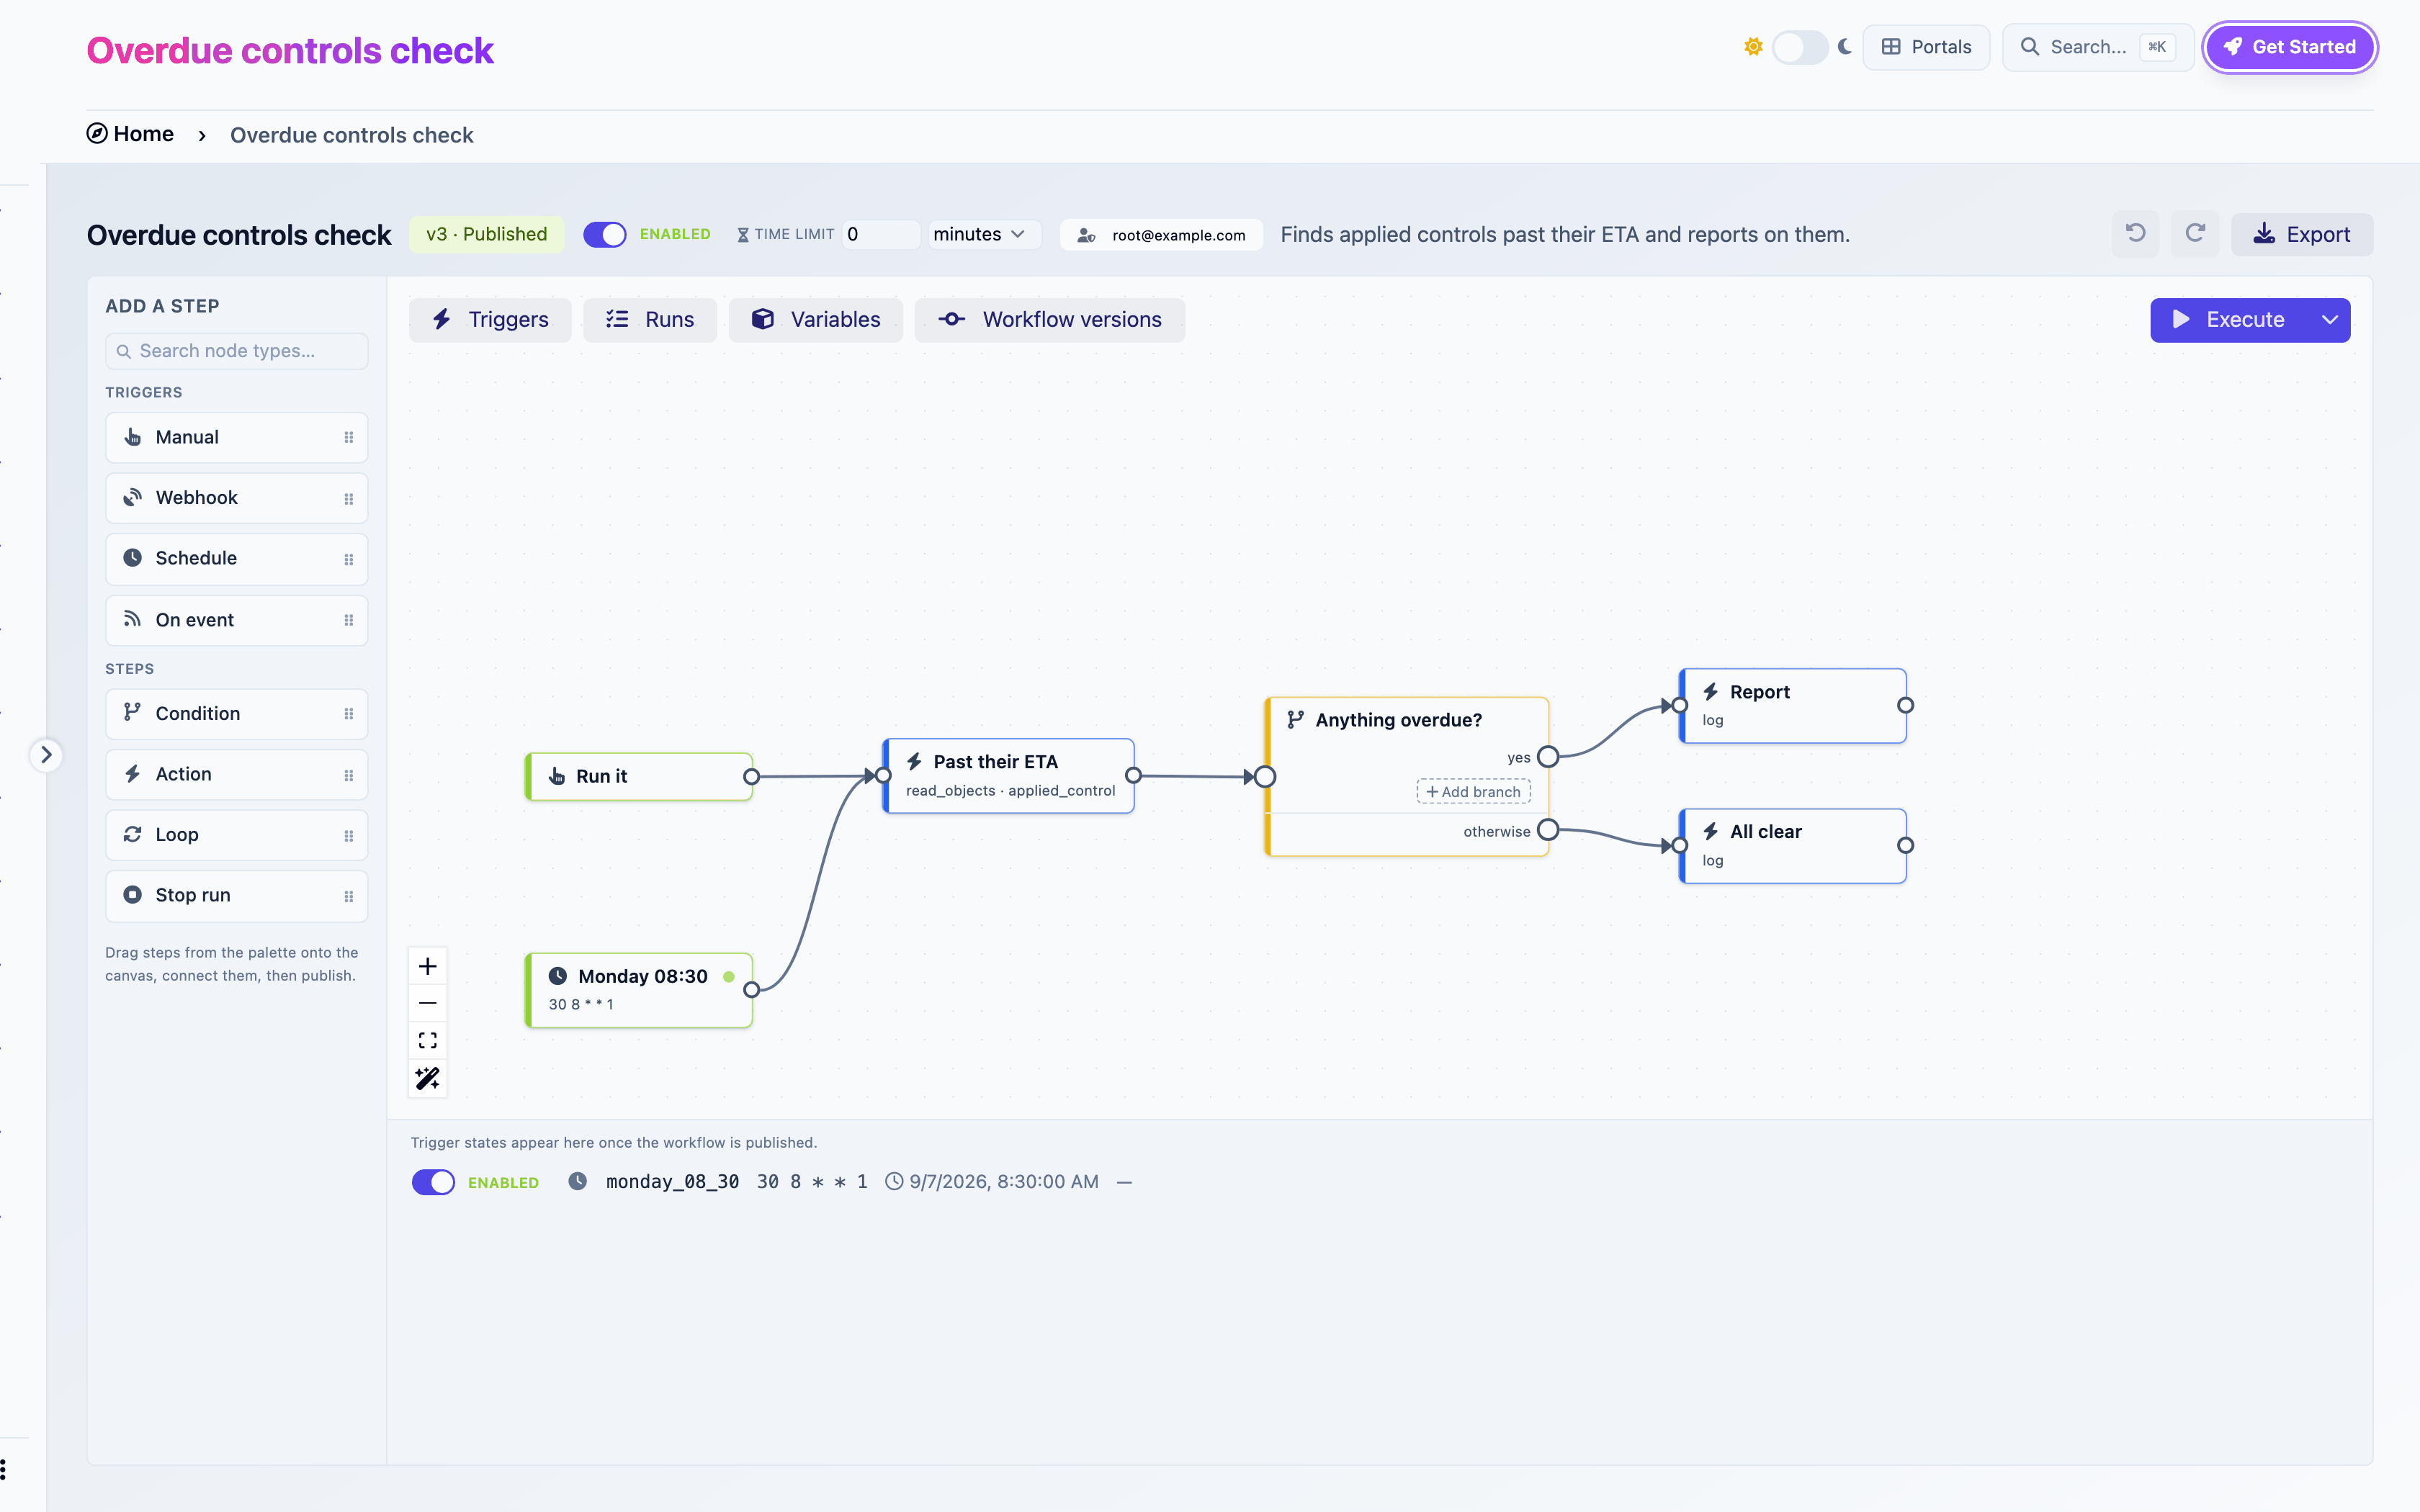Click the moon dark-mode icon
2420x1512 pixels.
coord(1845,47)
